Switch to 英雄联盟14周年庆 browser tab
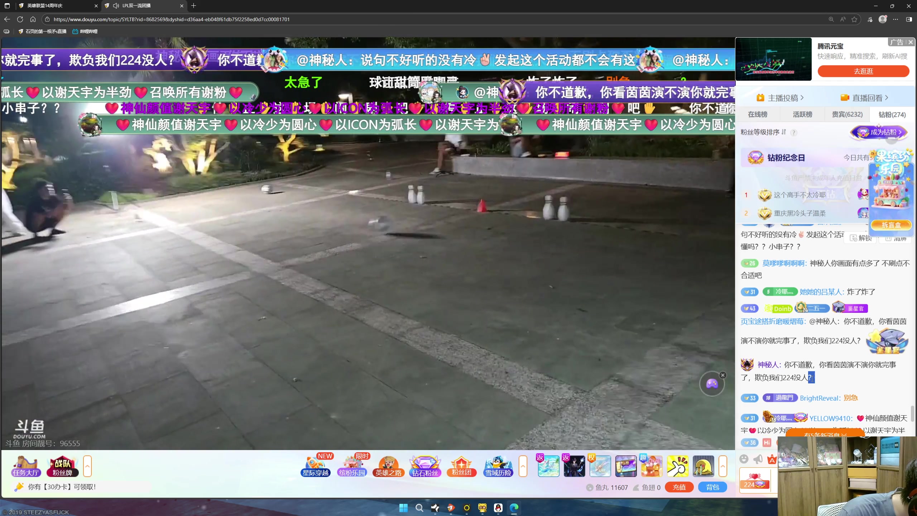This screenshot has height=516, width=917. click(58, 6)
